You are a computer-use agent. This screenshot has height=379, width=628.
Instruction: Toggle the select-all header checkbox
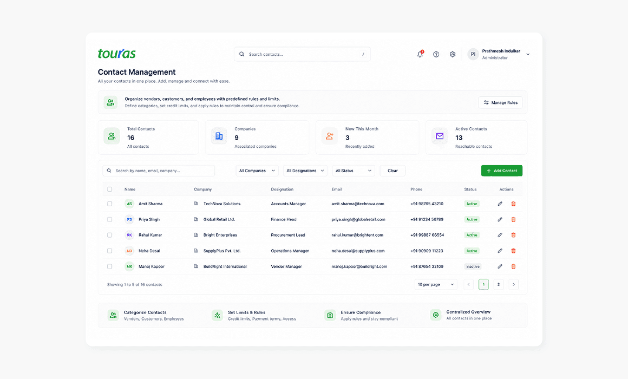[x=110, y=189]
